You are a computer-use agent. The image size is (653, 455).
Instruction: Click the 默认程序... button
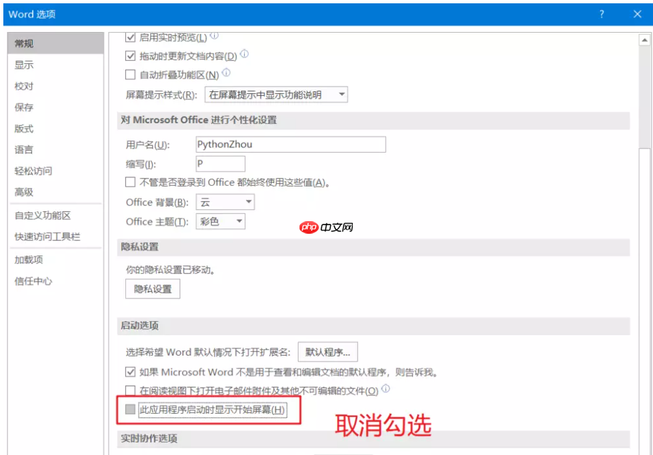[x=328, y=352]
